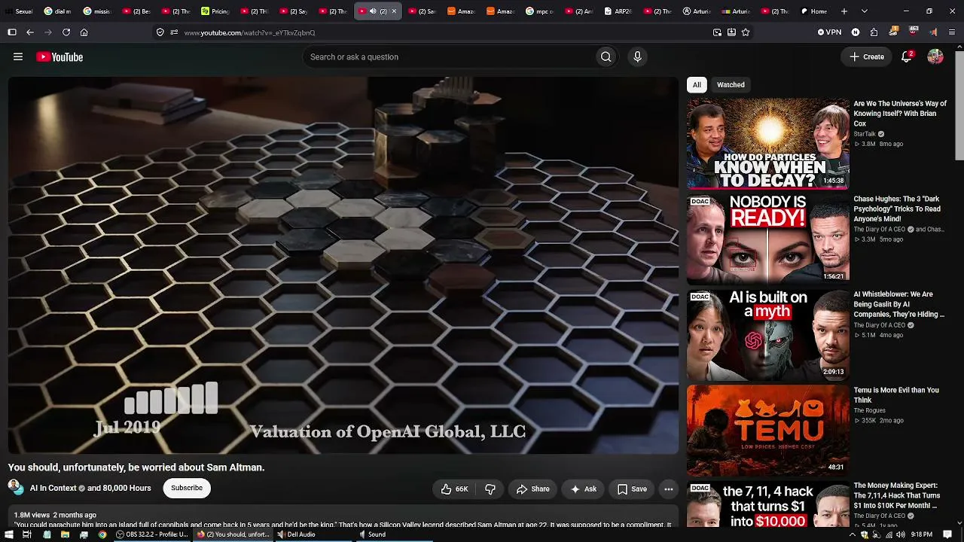Click the taskbar clock showing 9:18 PM

(x=922, y=534)
